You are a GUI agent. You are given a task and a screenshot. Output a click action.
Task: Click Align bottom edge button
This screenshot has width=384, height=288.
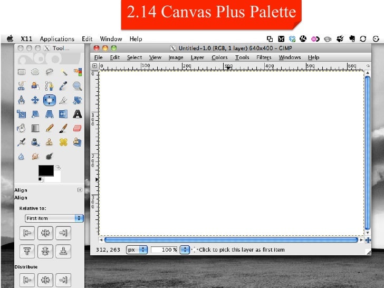(63, 251)
